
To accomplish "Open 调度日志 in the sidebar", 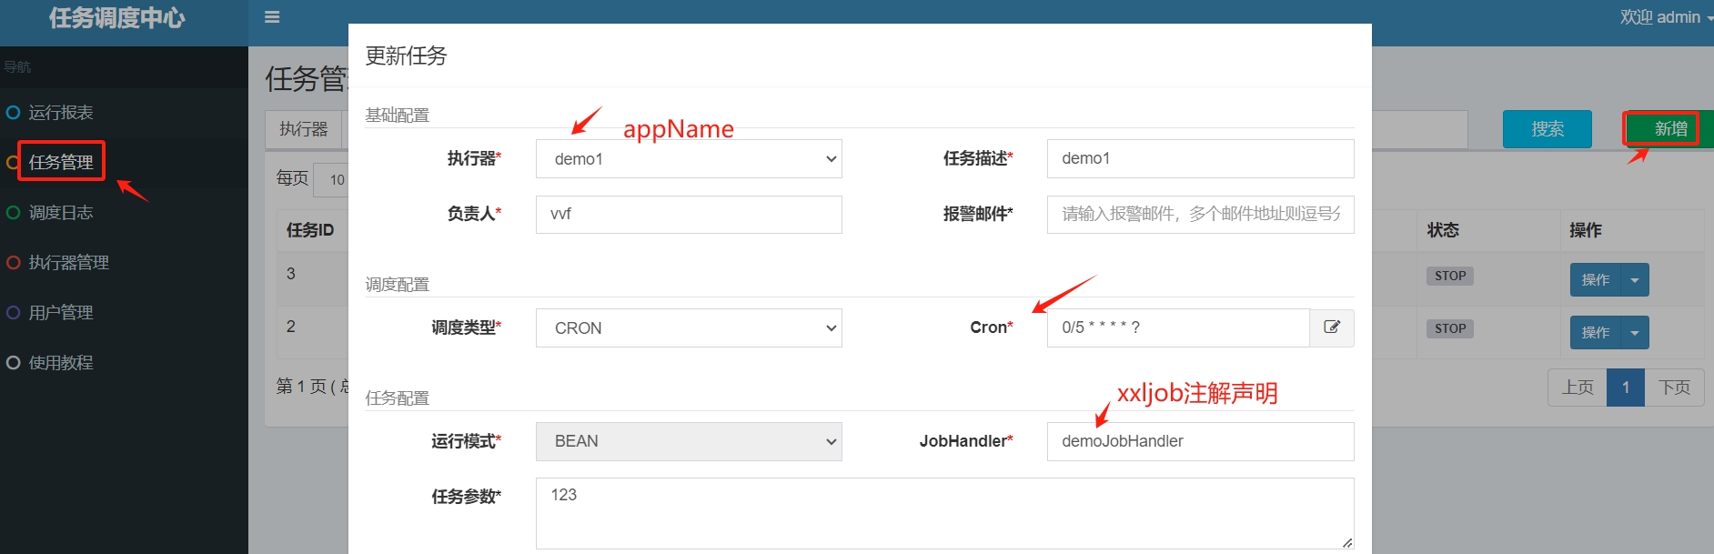I will point(61,213).
